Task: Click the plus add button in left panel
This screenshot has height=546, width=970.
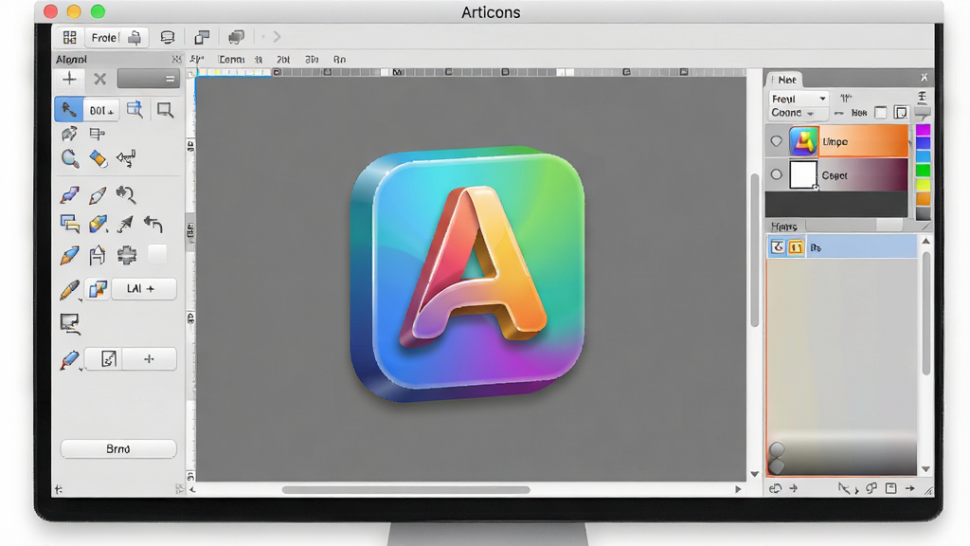Action: pos(69,79)
